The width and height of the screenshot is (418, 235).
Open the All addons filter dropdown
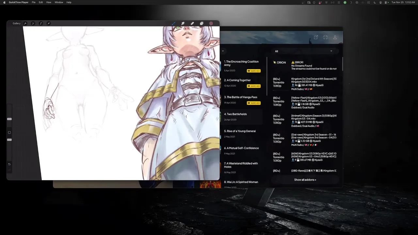click(x=304, y=51)
